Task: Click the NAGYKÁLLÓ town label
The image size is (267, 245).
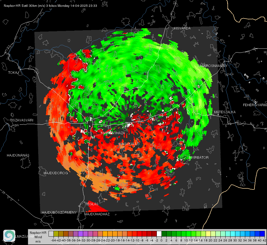Action: 129,144
